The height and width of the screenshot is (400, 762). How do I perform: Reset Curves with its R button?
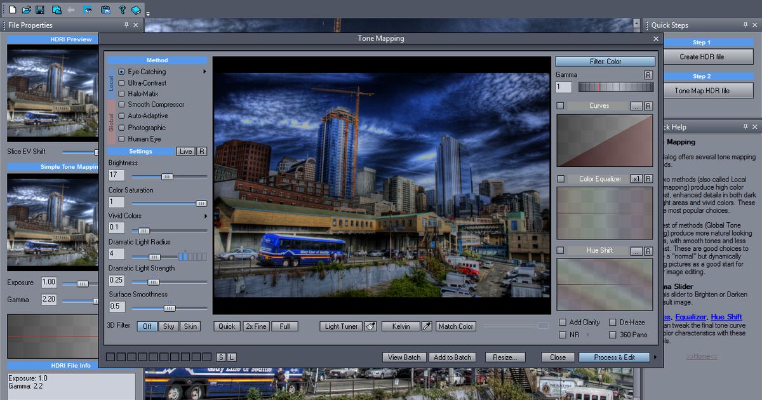click(648, 106)
